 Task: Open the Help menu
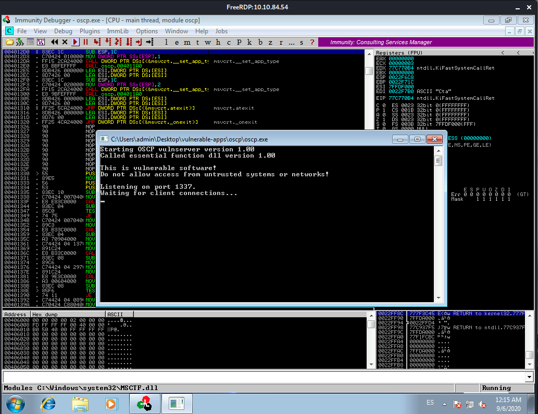click(202, 31)
